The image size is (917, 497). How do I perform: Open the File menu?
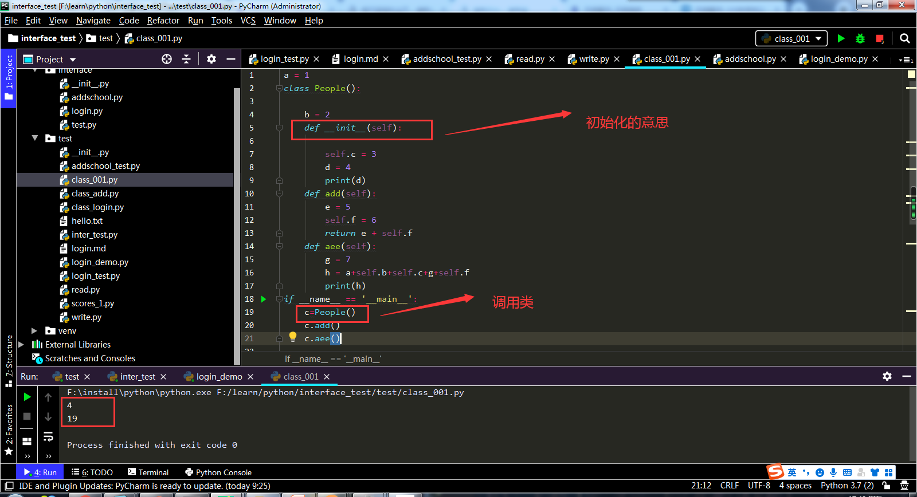point(11,21)
